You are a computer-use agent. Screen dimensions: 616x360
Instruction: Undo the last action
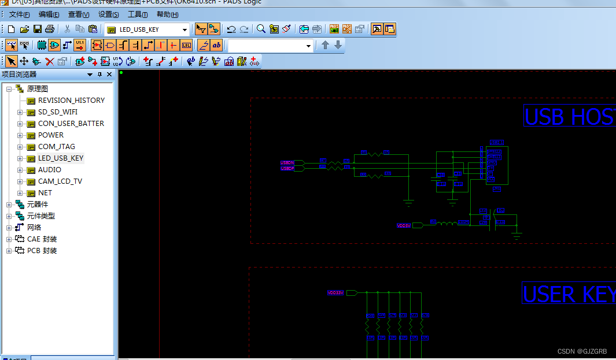[x=231, y=29]
